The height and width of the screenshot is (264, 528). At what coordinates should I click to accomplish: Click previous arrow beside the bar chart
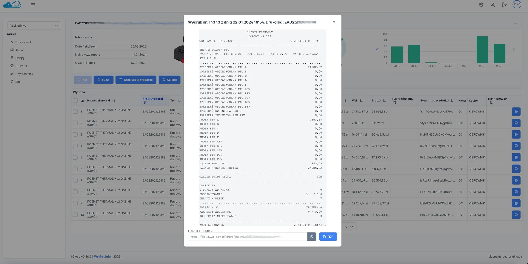tap(377, 50)
